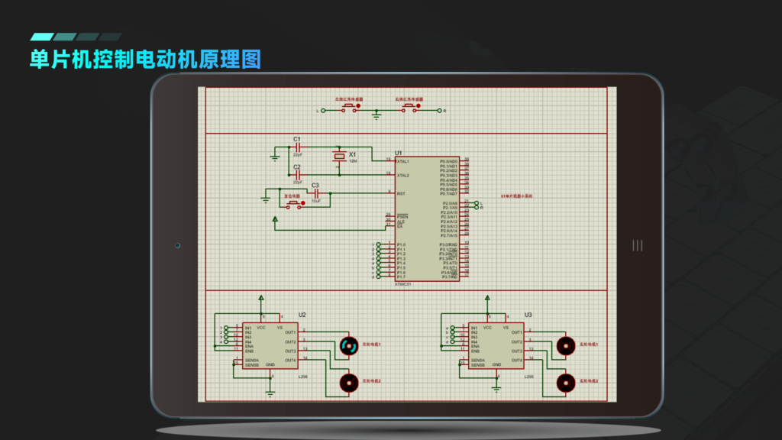Click the U3 L298 driver chip
The image size is (782, 440).
[496, 345]
